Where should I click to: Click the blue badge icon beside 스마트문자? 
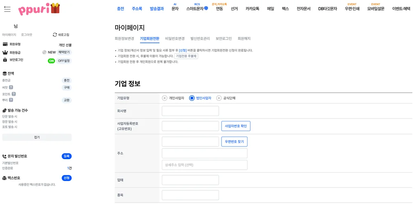click(206, 8)
